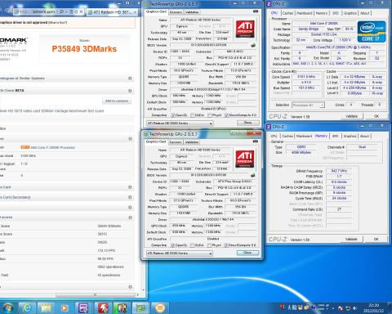Image resolution: width=392 pixels, height=314 pixels.
Task: Click Close button in XFX GPU-Z window
Action: click(x=247, y=253)
